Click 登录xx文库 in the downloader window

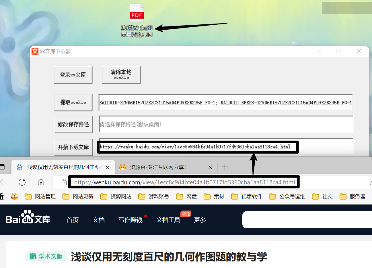73,75
